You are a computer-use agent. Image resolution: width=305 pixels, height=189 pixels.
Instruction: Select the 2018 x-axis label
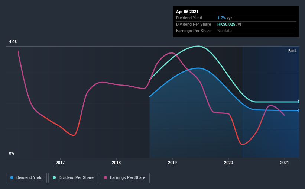pyautogui.click(x=116, y=163)
